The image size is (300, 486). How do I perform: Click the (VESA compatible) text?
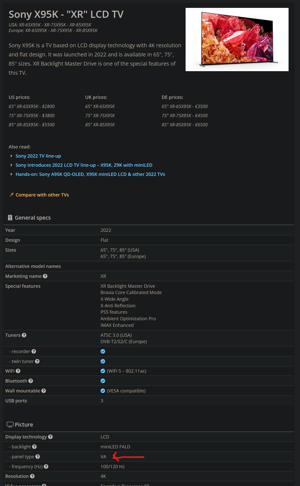[126, 391]
